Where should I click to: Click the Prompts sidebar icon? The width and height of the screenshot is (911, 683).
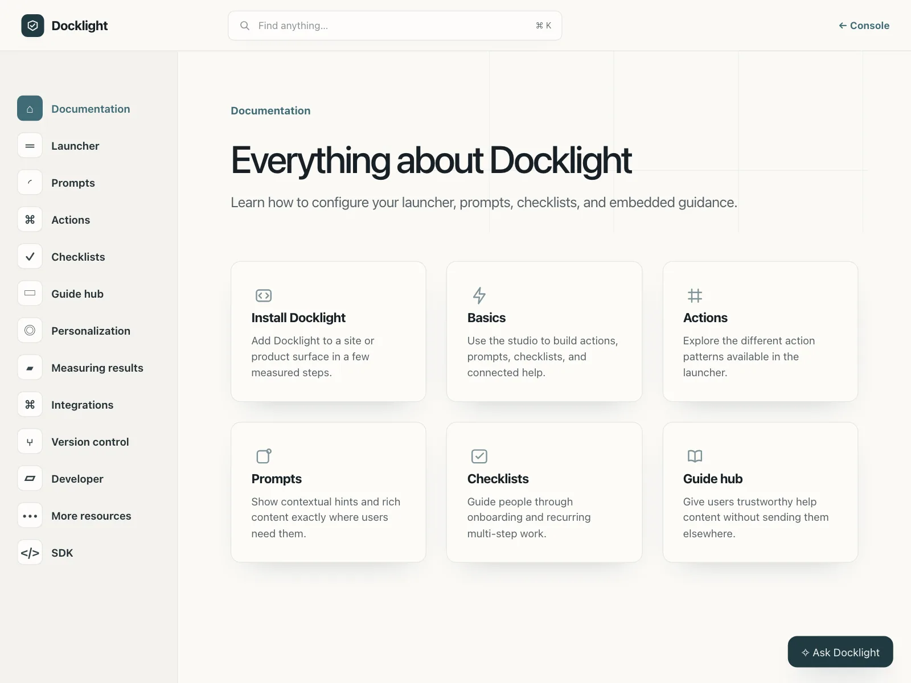[x=30, y=183]
